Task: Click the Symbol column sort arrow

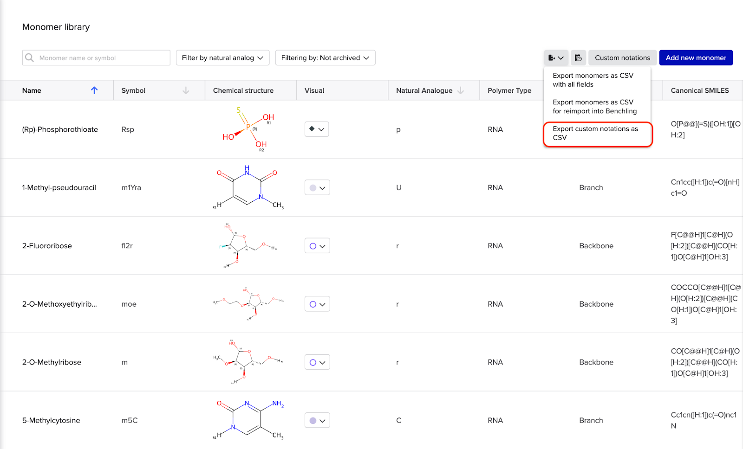Action: tap(186, 90)
